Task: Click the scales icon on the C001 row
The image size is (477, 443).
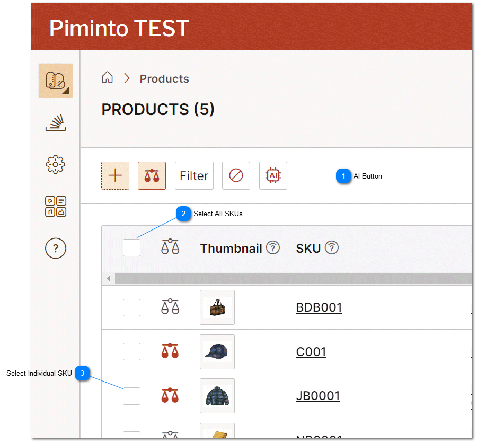Action: click(x=170, y=352)
